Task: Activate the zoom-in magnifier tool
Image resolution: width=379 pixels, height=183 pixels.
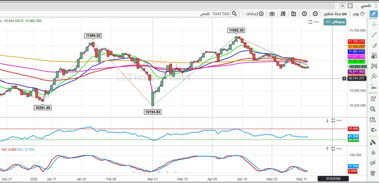Action: 373,109
